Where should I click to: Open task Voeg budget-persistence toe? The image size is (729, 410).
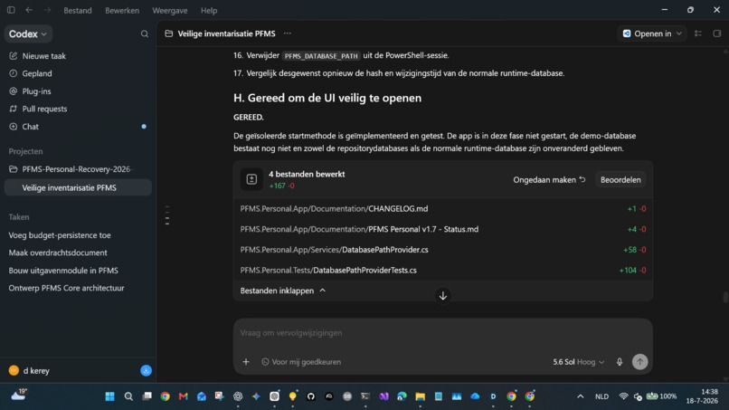click(60, 235)
